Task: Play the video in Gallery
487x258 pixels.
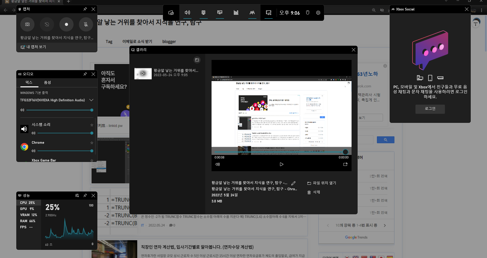Action: click(x=282, y=164)
